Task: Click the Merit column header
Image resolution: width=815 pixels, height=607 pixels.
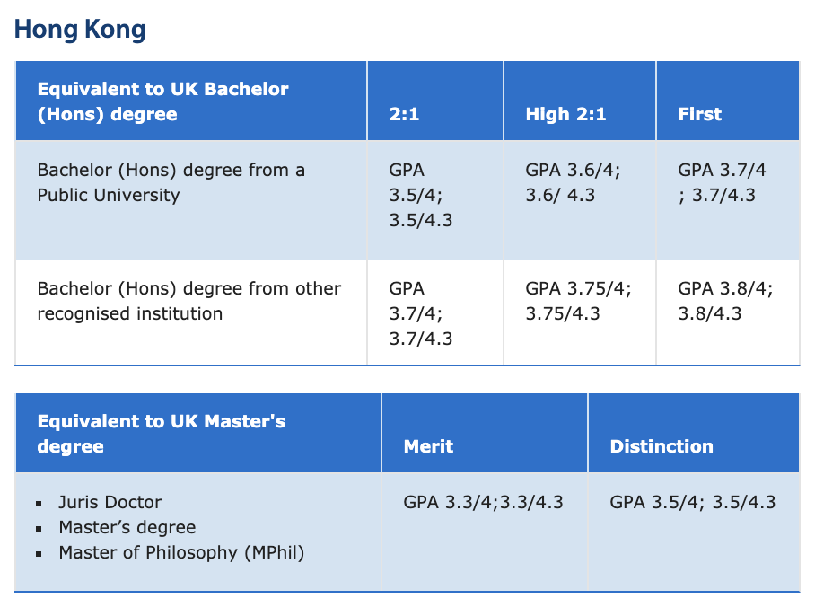Action: 428,446
